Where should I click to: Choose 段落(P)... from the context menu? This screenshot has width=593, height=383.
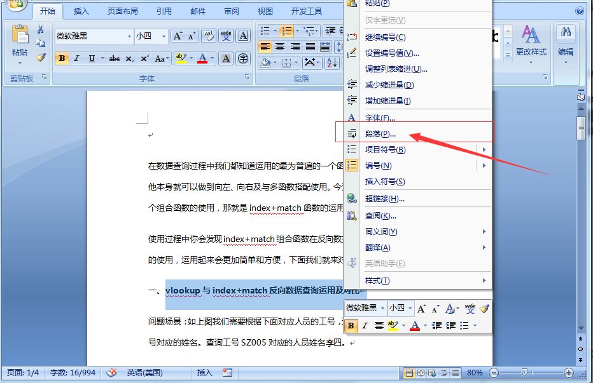click(x=418, y=134)
